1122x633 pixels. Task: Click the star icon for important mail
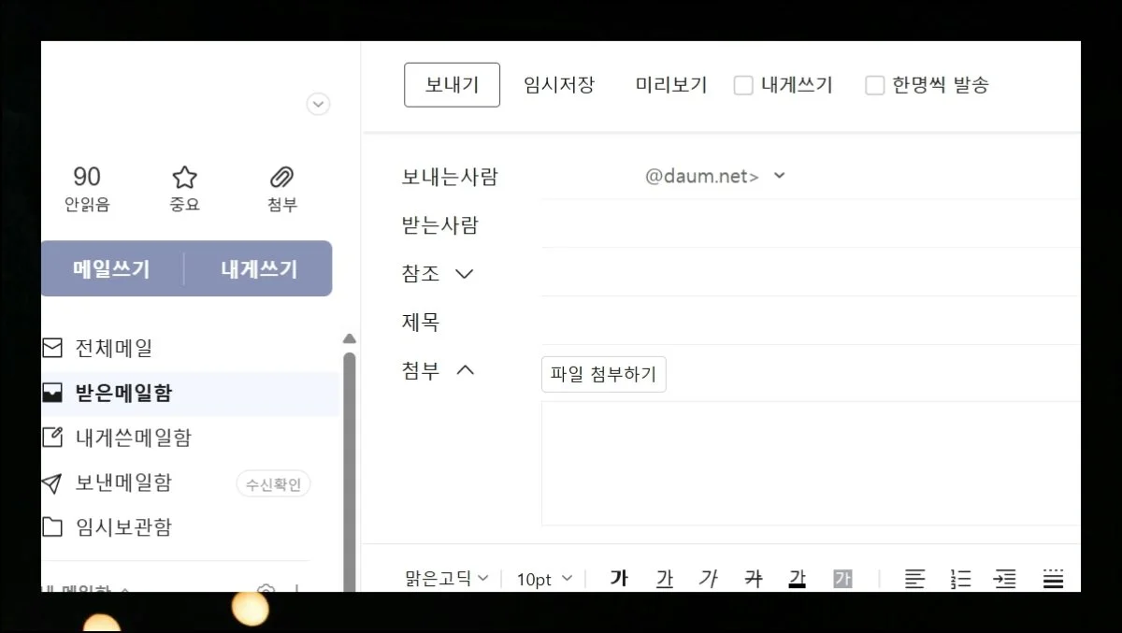coord(185,178)
